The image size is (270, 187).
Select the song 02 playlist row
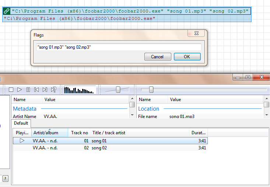(111, 148)
